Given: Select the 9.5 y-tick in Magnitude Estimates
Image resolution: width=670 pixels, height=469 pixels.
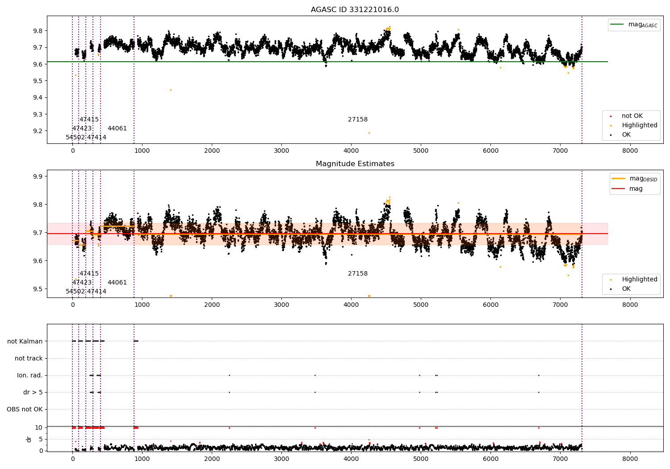Looking at the screenshot, I should [x=38, y=289].
